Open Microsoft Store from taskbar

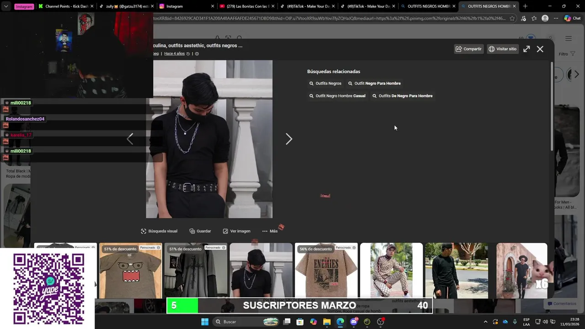click(300, 322)
